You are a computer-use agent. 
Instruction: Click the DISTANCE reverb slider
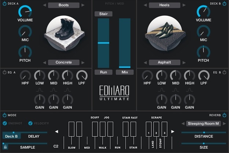204,132
